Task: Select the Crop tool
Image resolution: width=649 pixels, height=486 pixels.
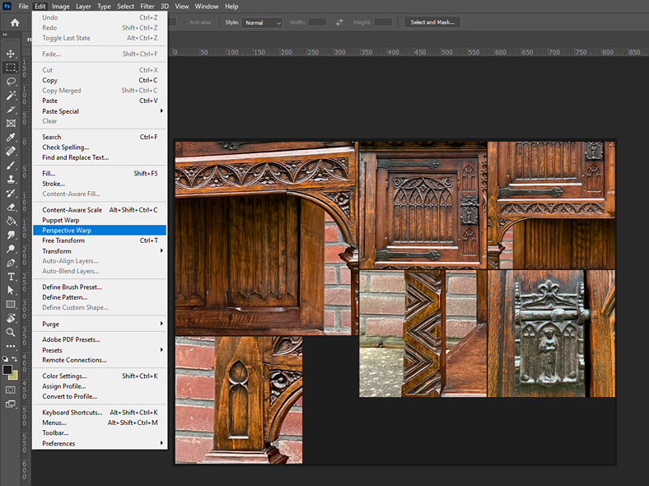Action: pos(11,110)
